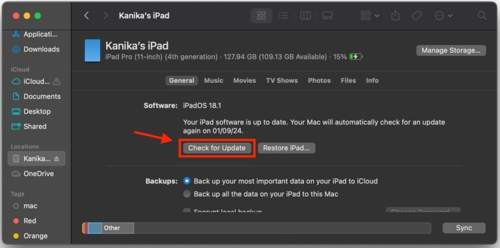
Task: Open the Movies tab
Action: pos(245,80)
